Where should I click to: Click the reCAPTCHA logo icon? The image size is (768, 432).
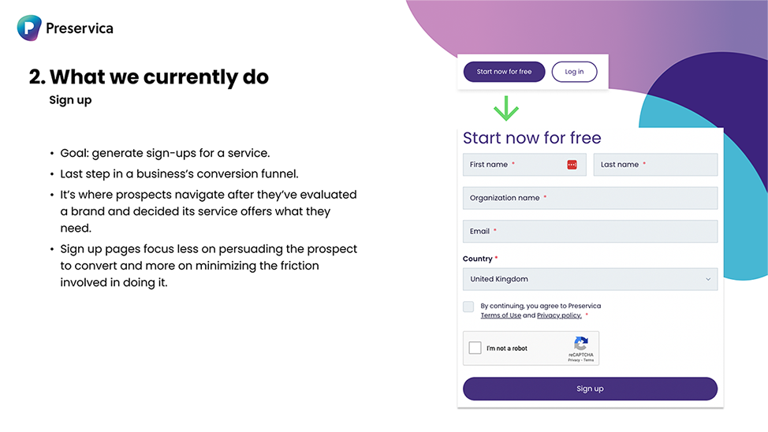[581, 344]
